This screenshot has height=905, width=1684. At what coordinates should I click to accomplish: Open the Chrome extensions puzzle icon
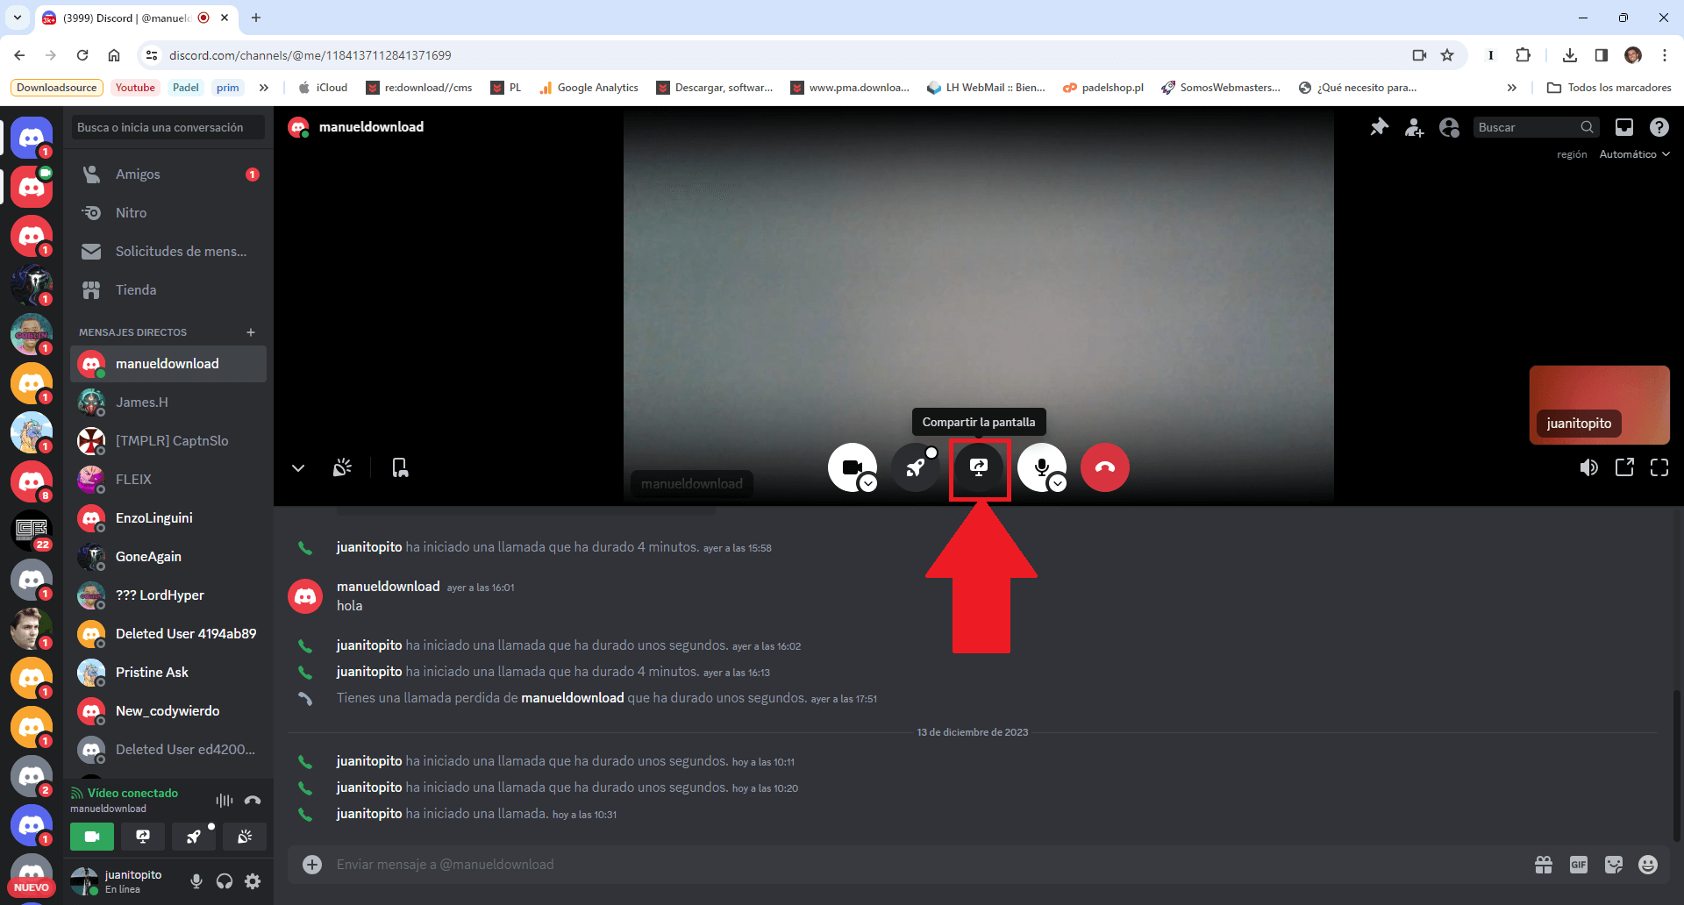pos(1523,55)
